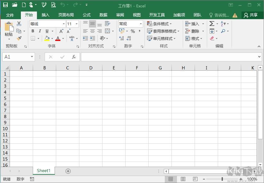Switch to the 开发工具 Developer tab

157,15
